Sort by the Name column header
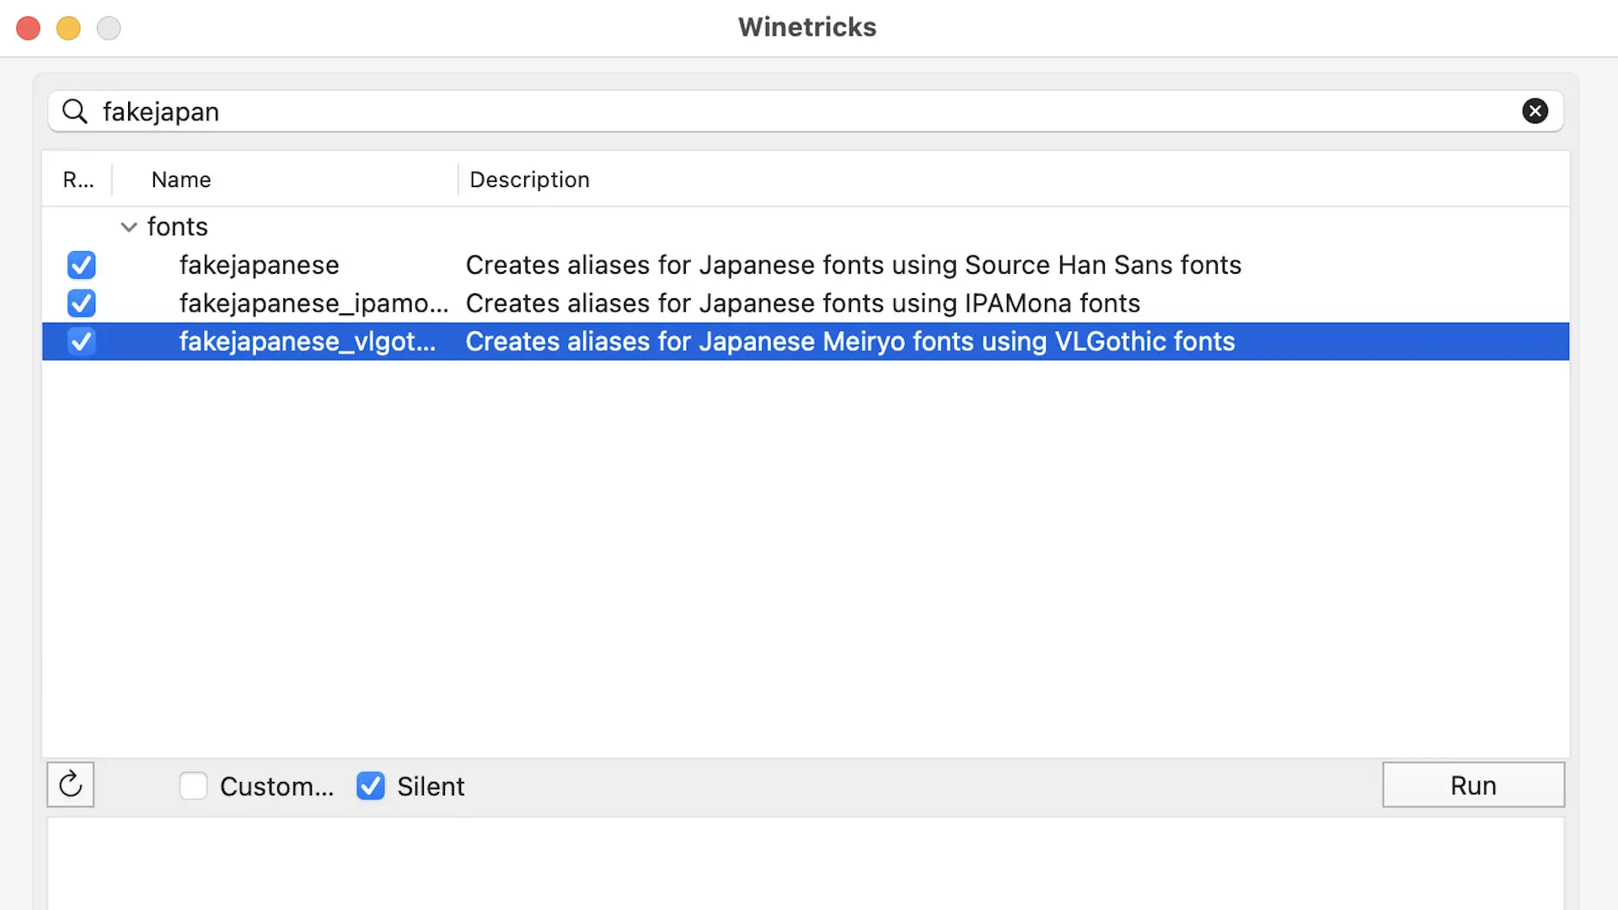The image size is (1618, 910). coord(181,179)
